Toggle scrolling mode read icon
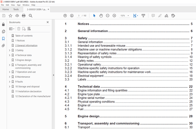The width and height of the screenshot is (196, 129). (x=143, y=16)
